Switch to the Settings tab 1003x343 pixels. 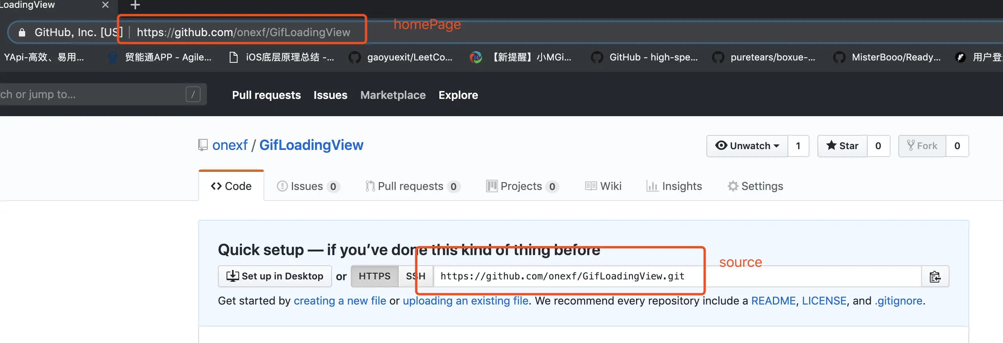[x=755, y=186]
